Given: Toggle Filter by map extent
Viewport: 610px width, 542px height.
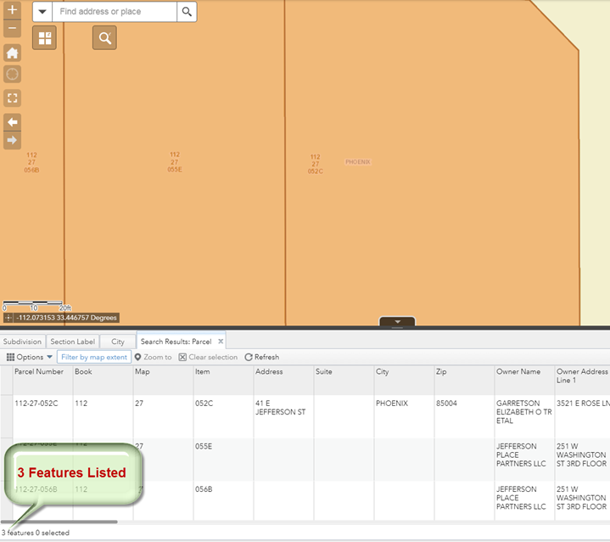Looking at the screenshot, I should [x=93, y=358].
